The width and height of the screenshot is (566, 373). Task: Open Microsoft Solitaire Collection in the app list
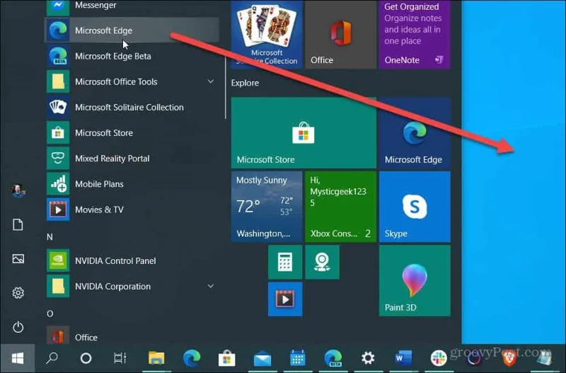(x=132, y=108)
